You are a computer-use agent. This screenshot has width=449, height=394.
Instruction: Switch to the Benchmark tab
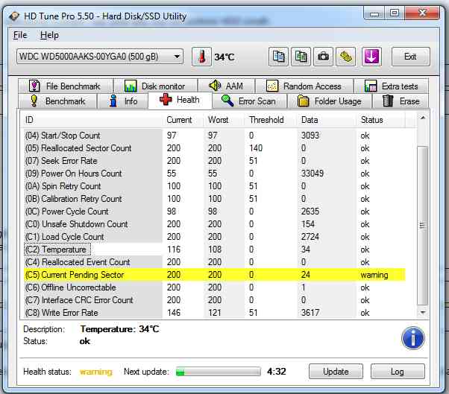coord(57,101)
